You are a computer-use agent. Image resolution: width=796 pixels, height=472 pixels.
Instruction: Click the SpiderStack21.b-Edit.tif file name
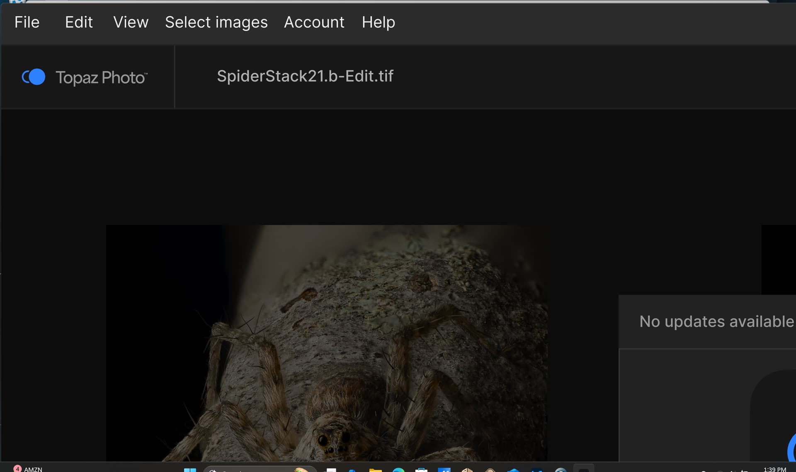[x=305, y=76]
